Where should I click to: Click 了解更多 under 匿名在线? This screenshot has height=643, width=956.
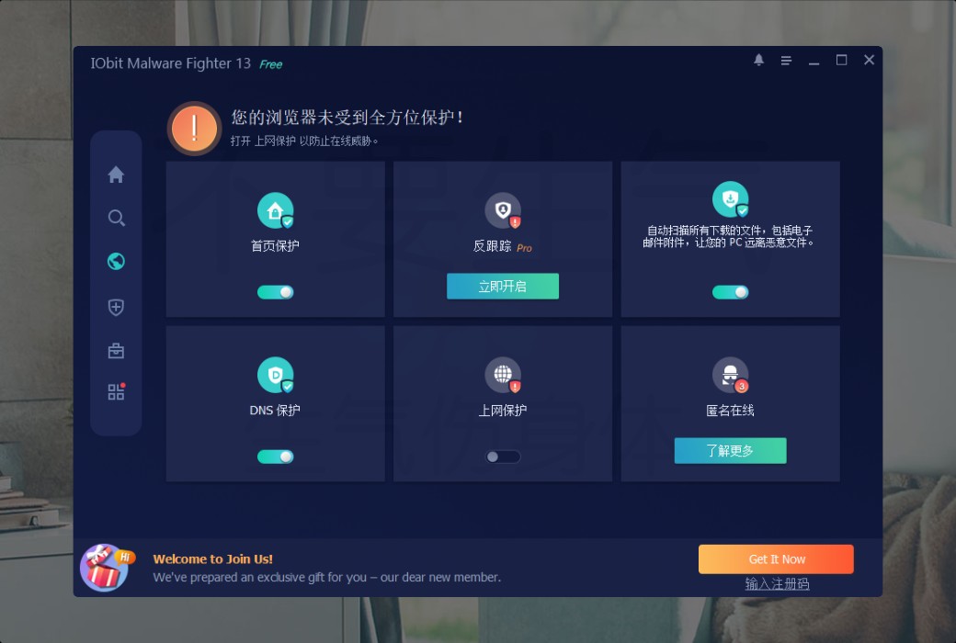point(729,451)
